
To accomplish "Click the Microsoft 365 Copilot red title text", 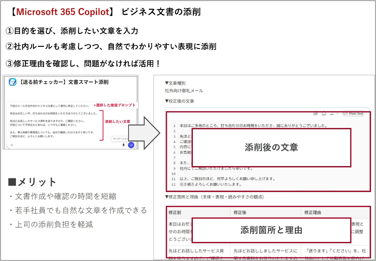I will coord(62,12).
